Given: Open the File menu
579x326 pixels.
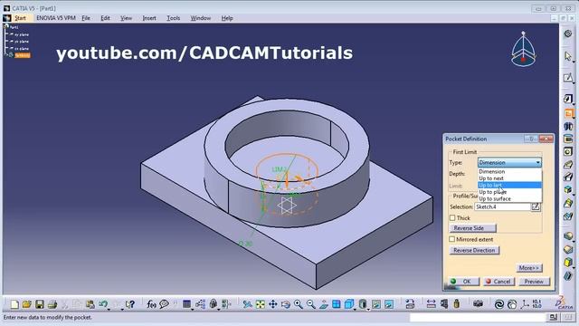Looking at the screenshot, I should point(86,18).
